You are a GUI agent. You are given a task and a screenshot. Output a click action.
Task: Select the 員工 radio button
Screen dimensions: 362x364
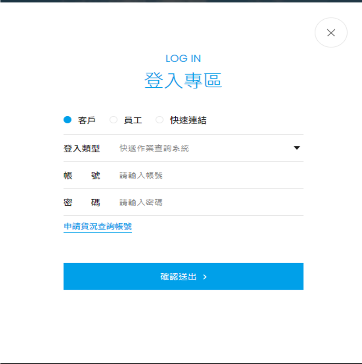tap(114, 120)
